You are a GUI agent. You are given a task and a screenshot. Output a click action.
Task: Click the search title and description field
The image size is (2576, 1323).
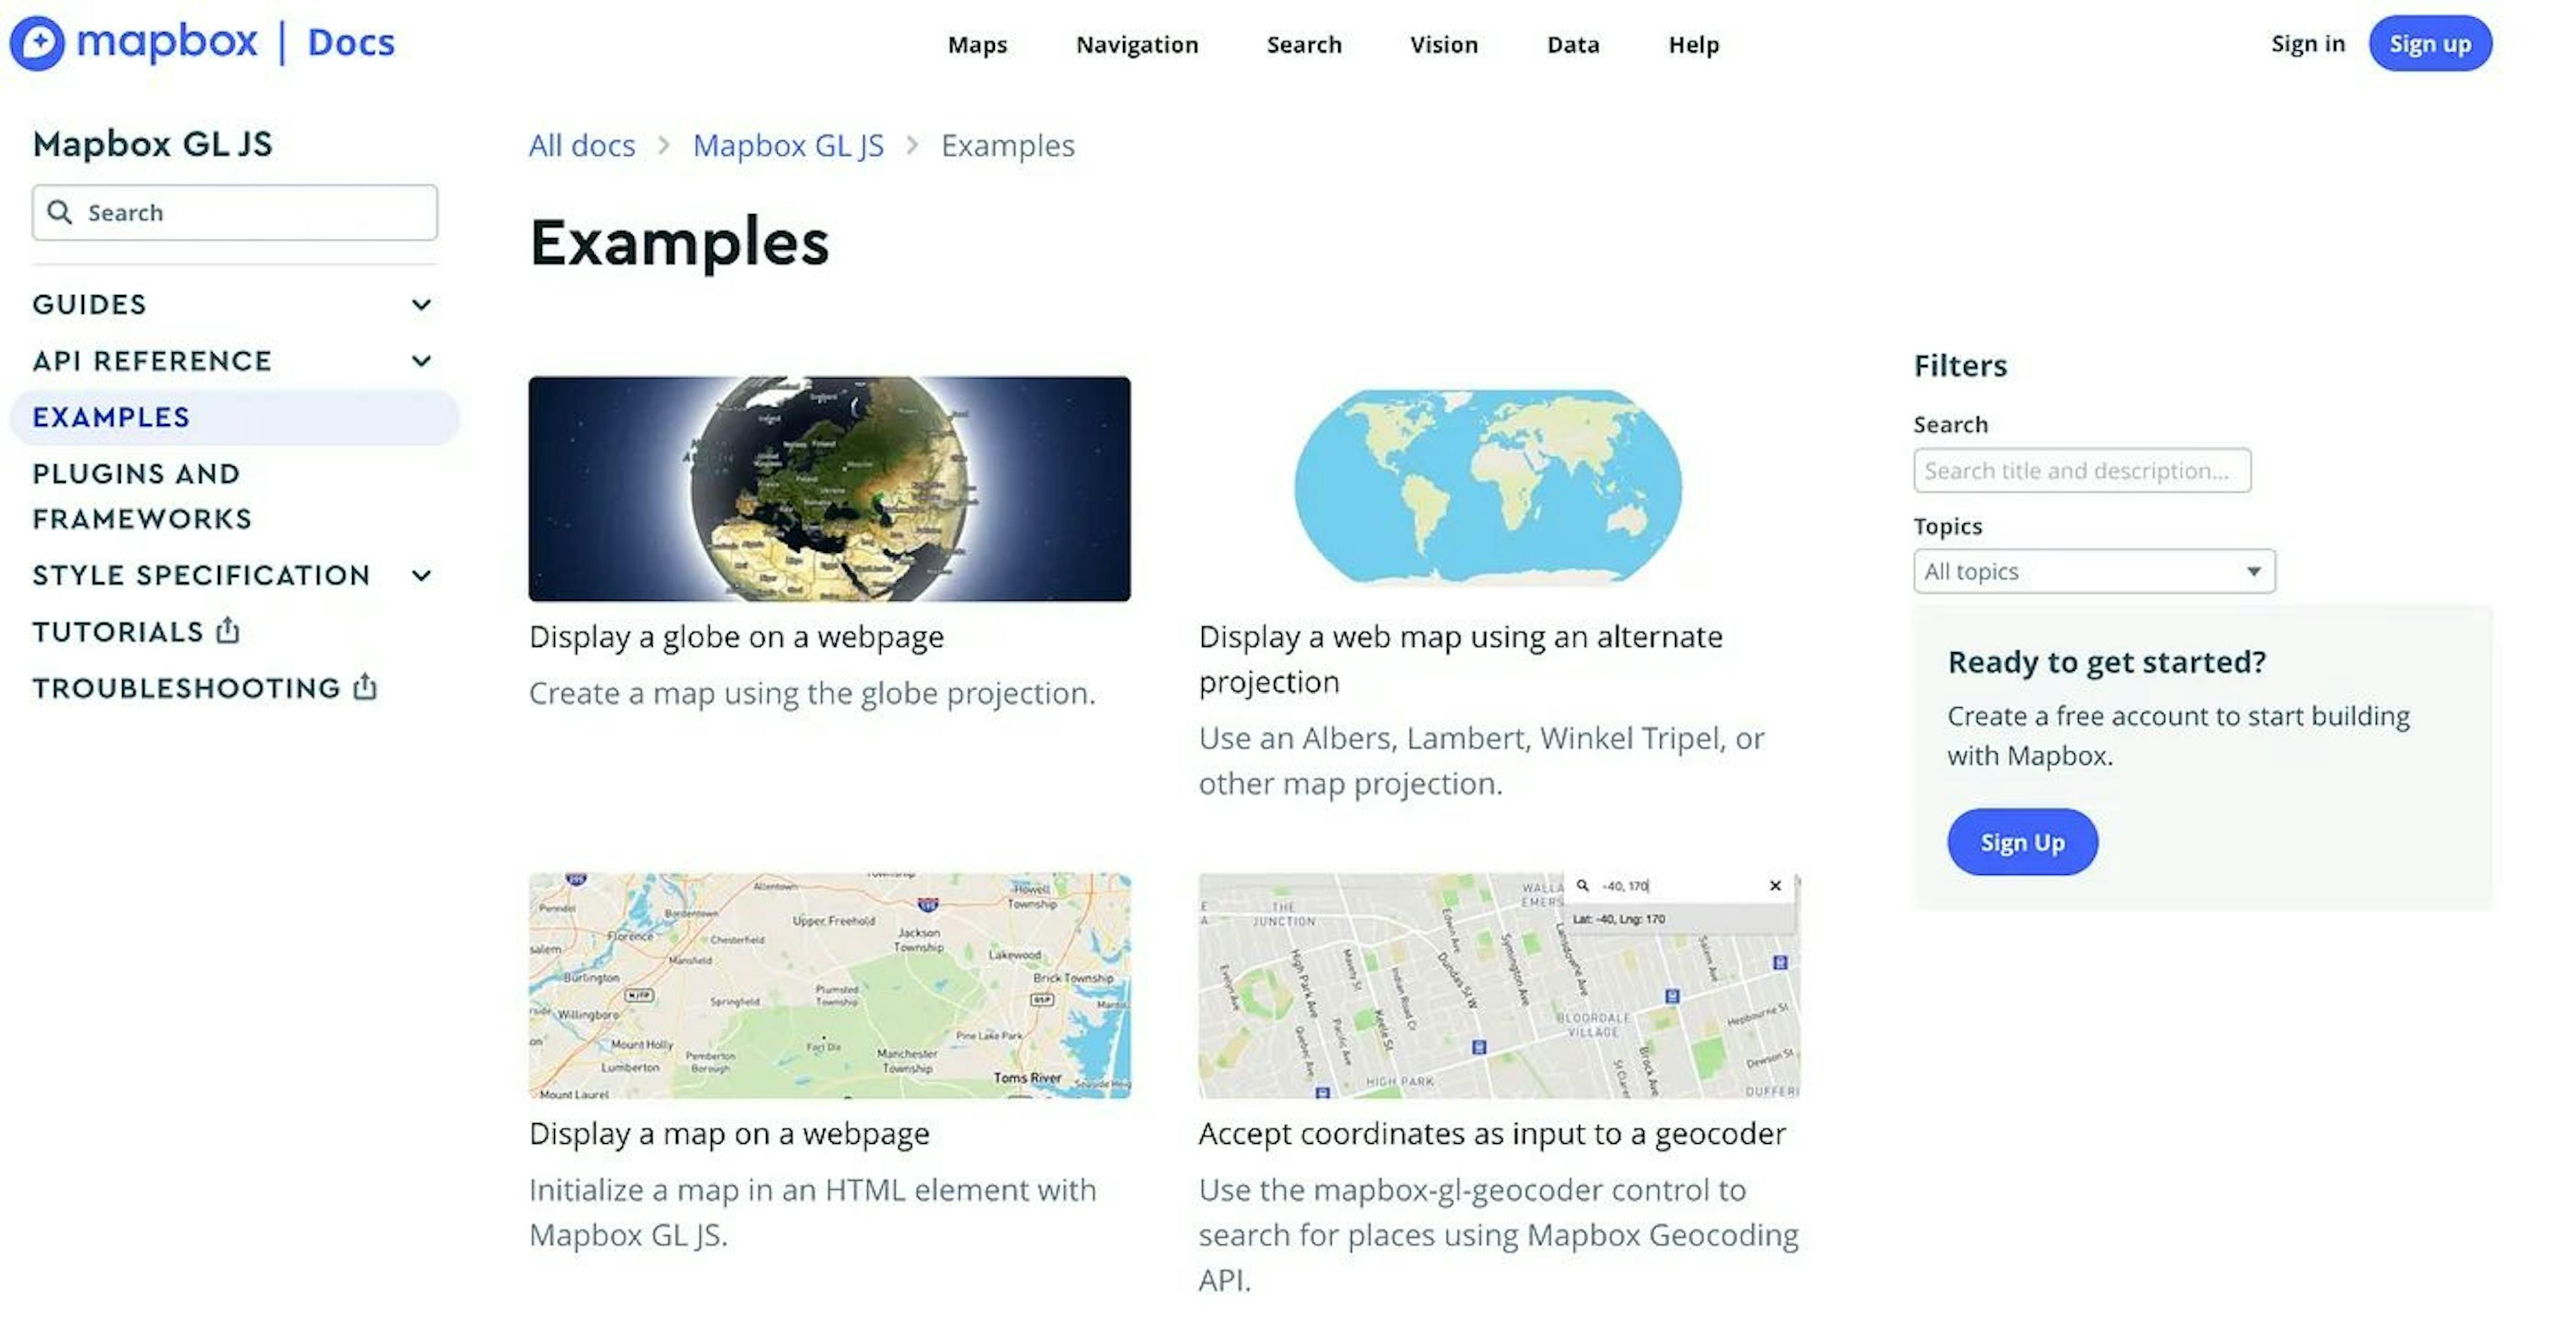click(2082, 470)
